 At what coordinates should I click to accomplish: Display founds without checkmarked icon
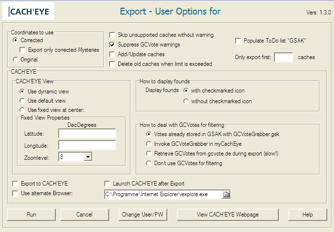click(186, 101)
